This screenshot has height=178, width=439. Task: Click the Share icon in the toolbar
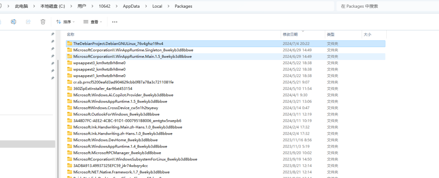pyautogui.click(x=28, y=21)
